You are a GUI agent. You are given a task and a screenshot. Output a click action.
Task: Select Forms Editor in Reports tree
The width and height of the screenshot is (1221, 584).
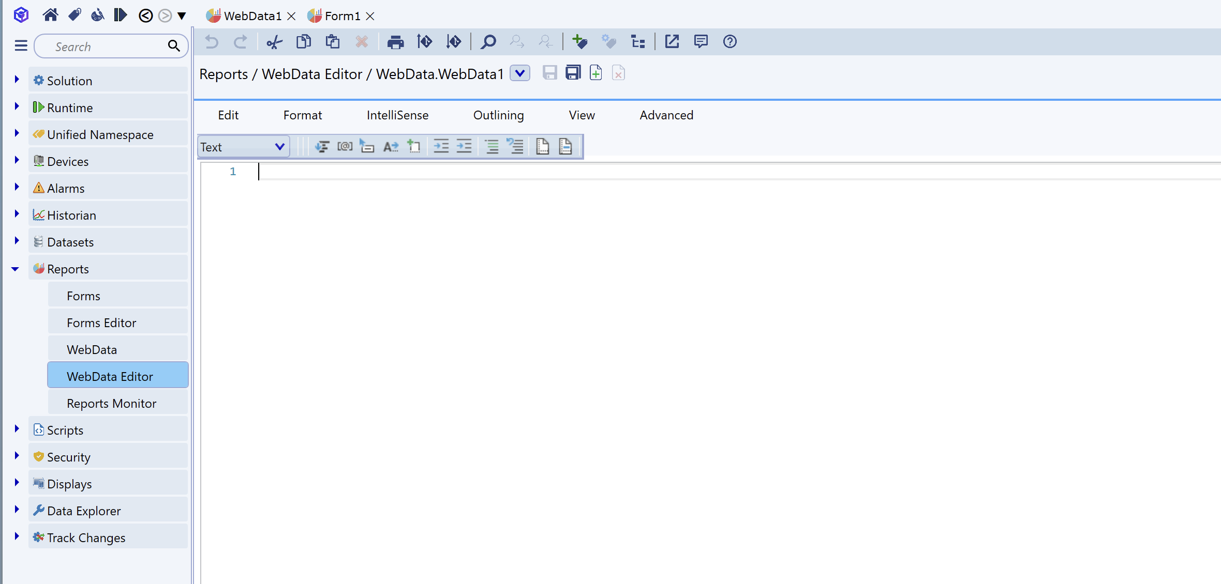(x=101, y=322)
